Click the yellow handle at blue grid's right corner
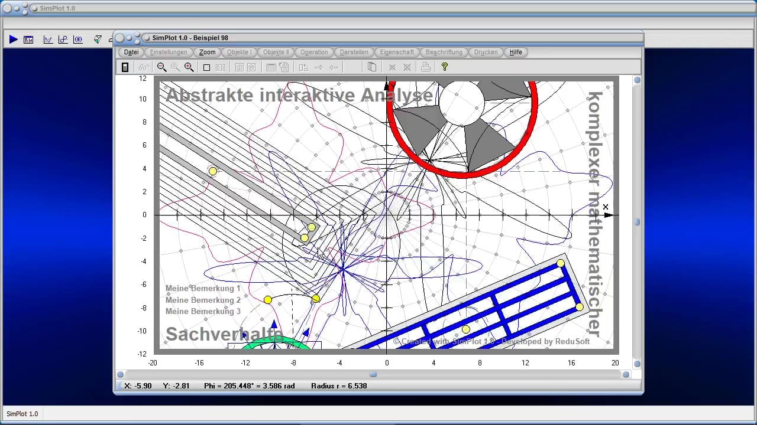 tap(580, 307)
